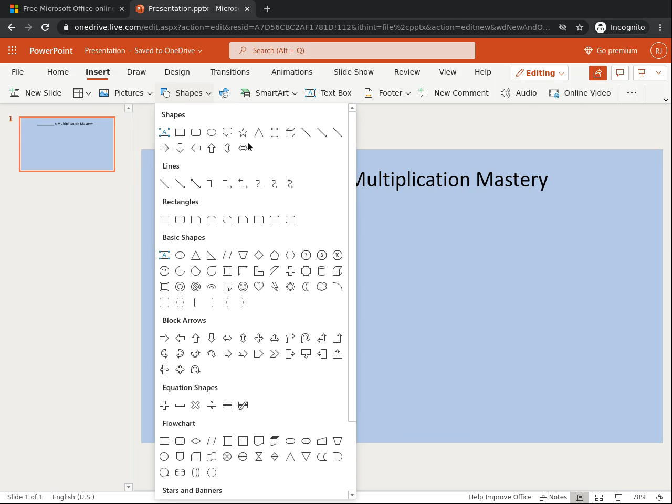Collapse the Shapes dropdown
Screen dimensions: 672x504
tap(186, 93)
